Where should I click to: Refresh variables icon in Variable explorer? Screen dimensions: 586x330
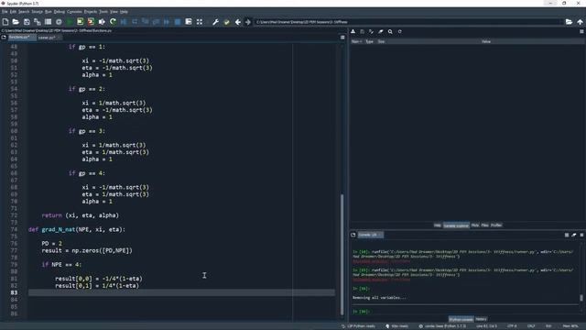pos(399,32)
